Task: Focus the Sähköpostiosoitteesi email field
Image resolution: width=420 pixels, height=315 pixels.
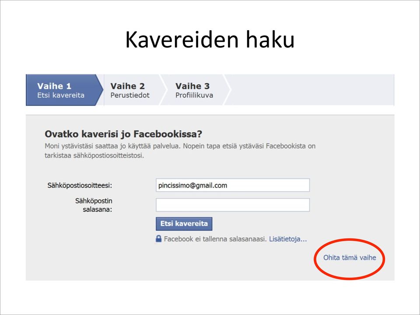Action: coord(233,185)
